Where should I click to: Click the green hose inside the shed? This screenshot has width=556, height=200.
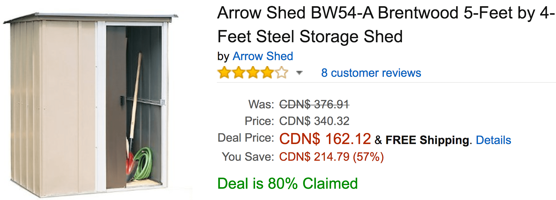tap(143, 164)
